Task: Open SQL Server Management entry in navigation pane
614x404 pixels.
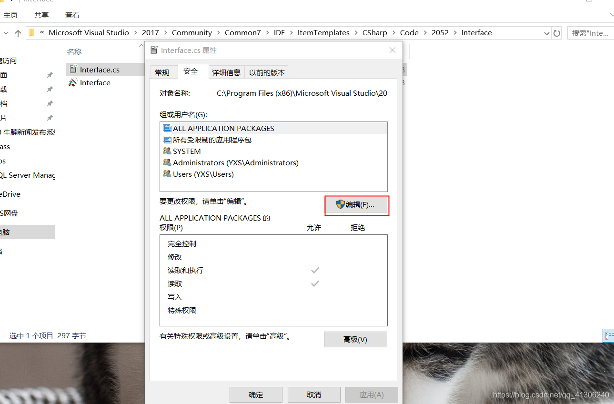Action: [28, 175]
